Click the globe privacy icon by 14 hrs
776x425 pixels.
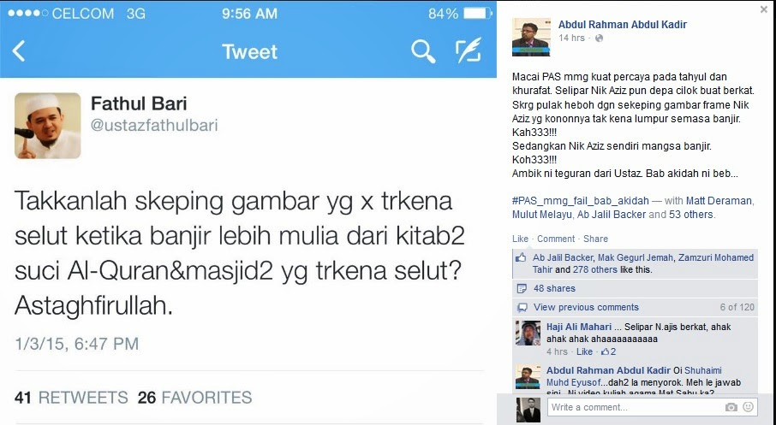[599, 38]
